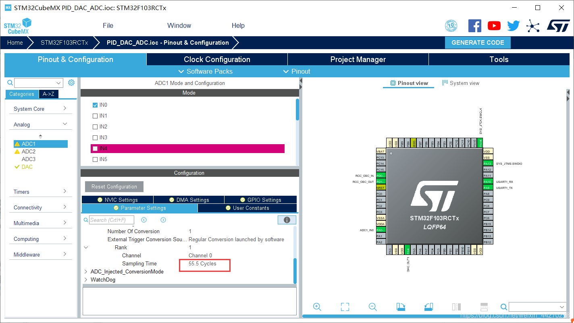574x323 pixels.
Task: Open the Twitter link icon
Action: 514,26
